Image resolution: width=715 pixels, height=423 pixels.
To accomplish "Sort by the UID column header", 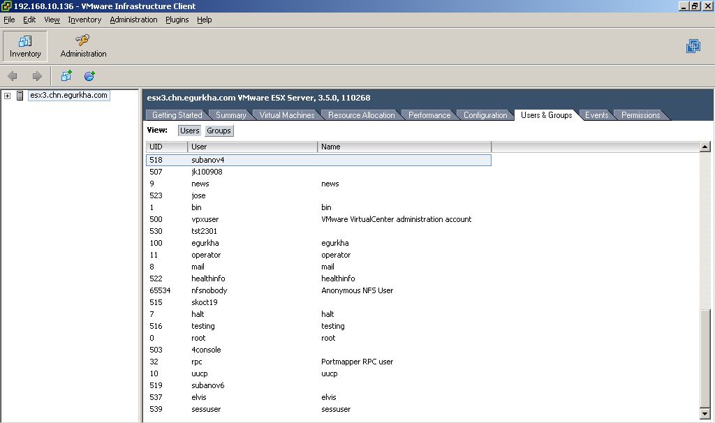I will (167, 147).
